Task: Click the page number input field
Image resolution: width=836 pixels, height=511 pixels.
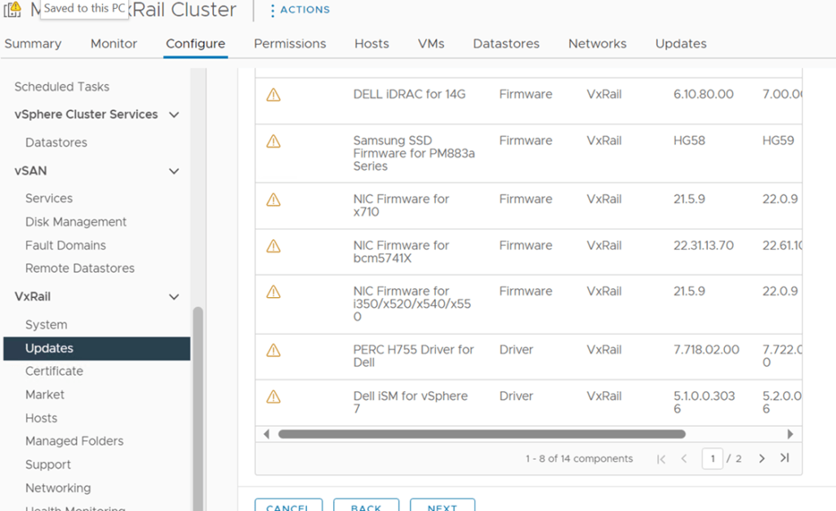Action: pos(712,459)
